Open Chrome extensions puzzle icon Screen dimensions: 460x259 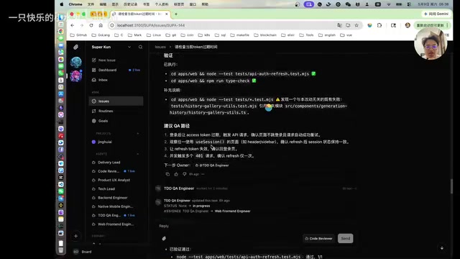[379, 26]
